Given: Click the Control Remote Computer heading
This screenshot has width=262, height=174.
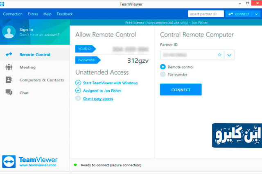Looking at the screenshot, I should pyautogui.click(x=196, y=35).
